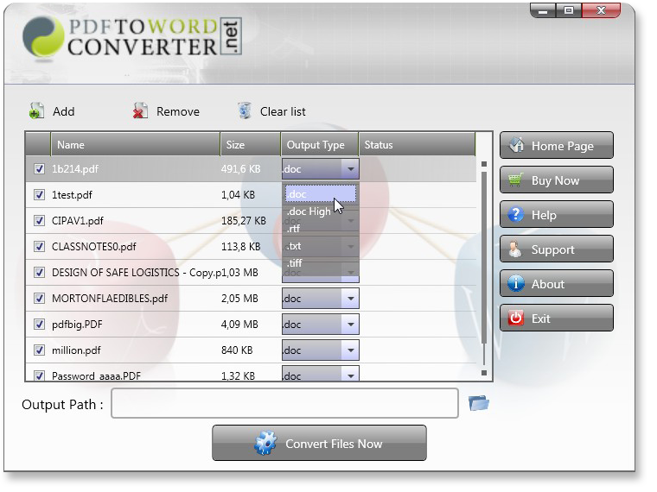Click the Add button label
This screenshot has height=492, width=657.
[x=64, y=111]
